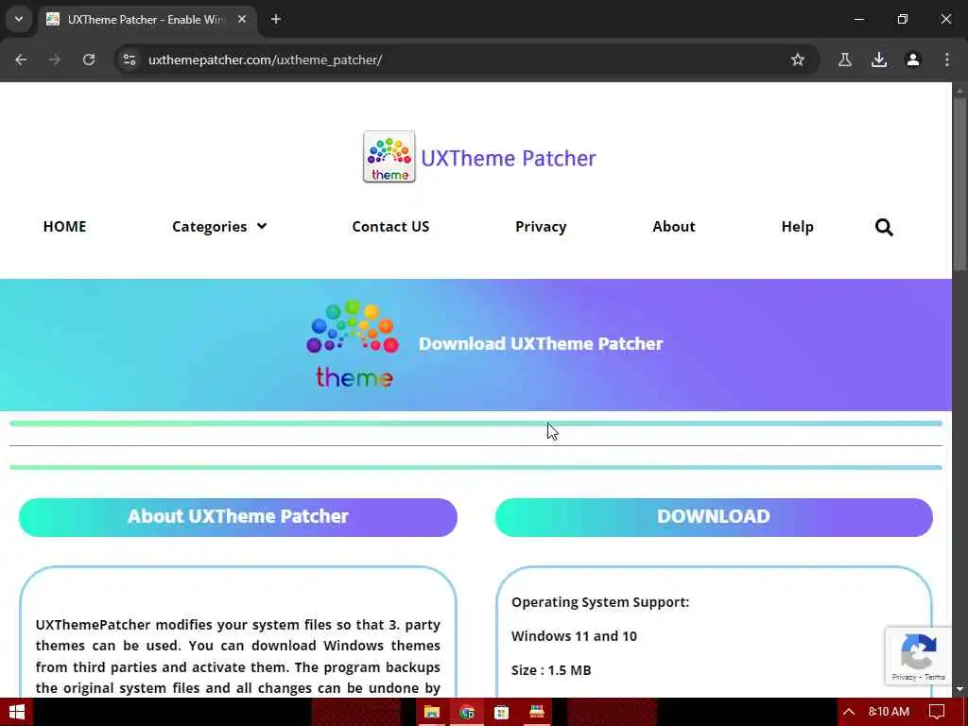968x726 pixels.
Task: Click the 8:10 AM taskbar clock
Action: [889, 712]
